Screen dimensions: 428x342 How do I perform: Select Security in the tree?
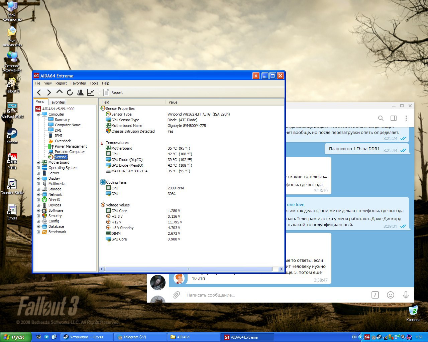click(x=55, y=216)
